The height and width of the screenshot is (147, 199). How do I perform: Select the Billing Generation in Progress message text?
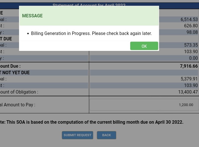point(91,33)
